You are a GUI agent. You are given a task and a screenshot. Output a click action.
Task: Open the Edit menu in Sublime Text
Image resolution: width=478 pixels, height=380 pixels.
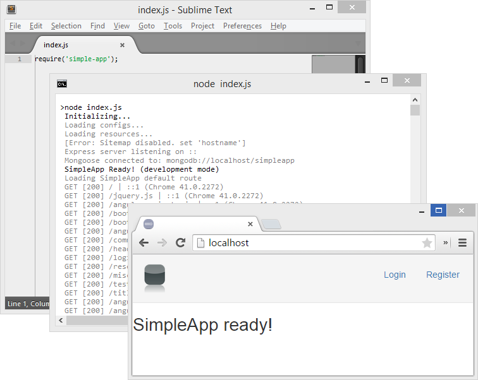(x=36, y=26)
